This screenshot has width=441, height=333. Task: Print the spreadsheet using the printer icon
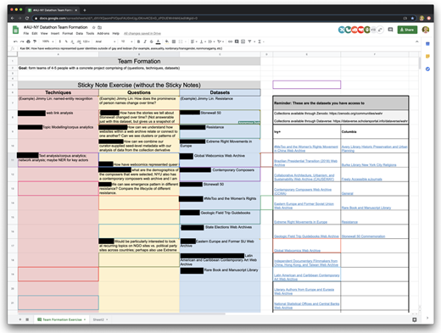pyautogui.click(x=28, y=42)
